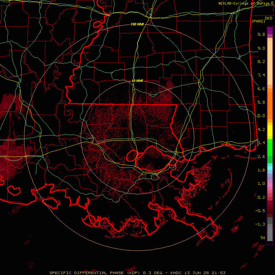Select the 7.4 scale value

pyautogui.click(x=261, y=75)
